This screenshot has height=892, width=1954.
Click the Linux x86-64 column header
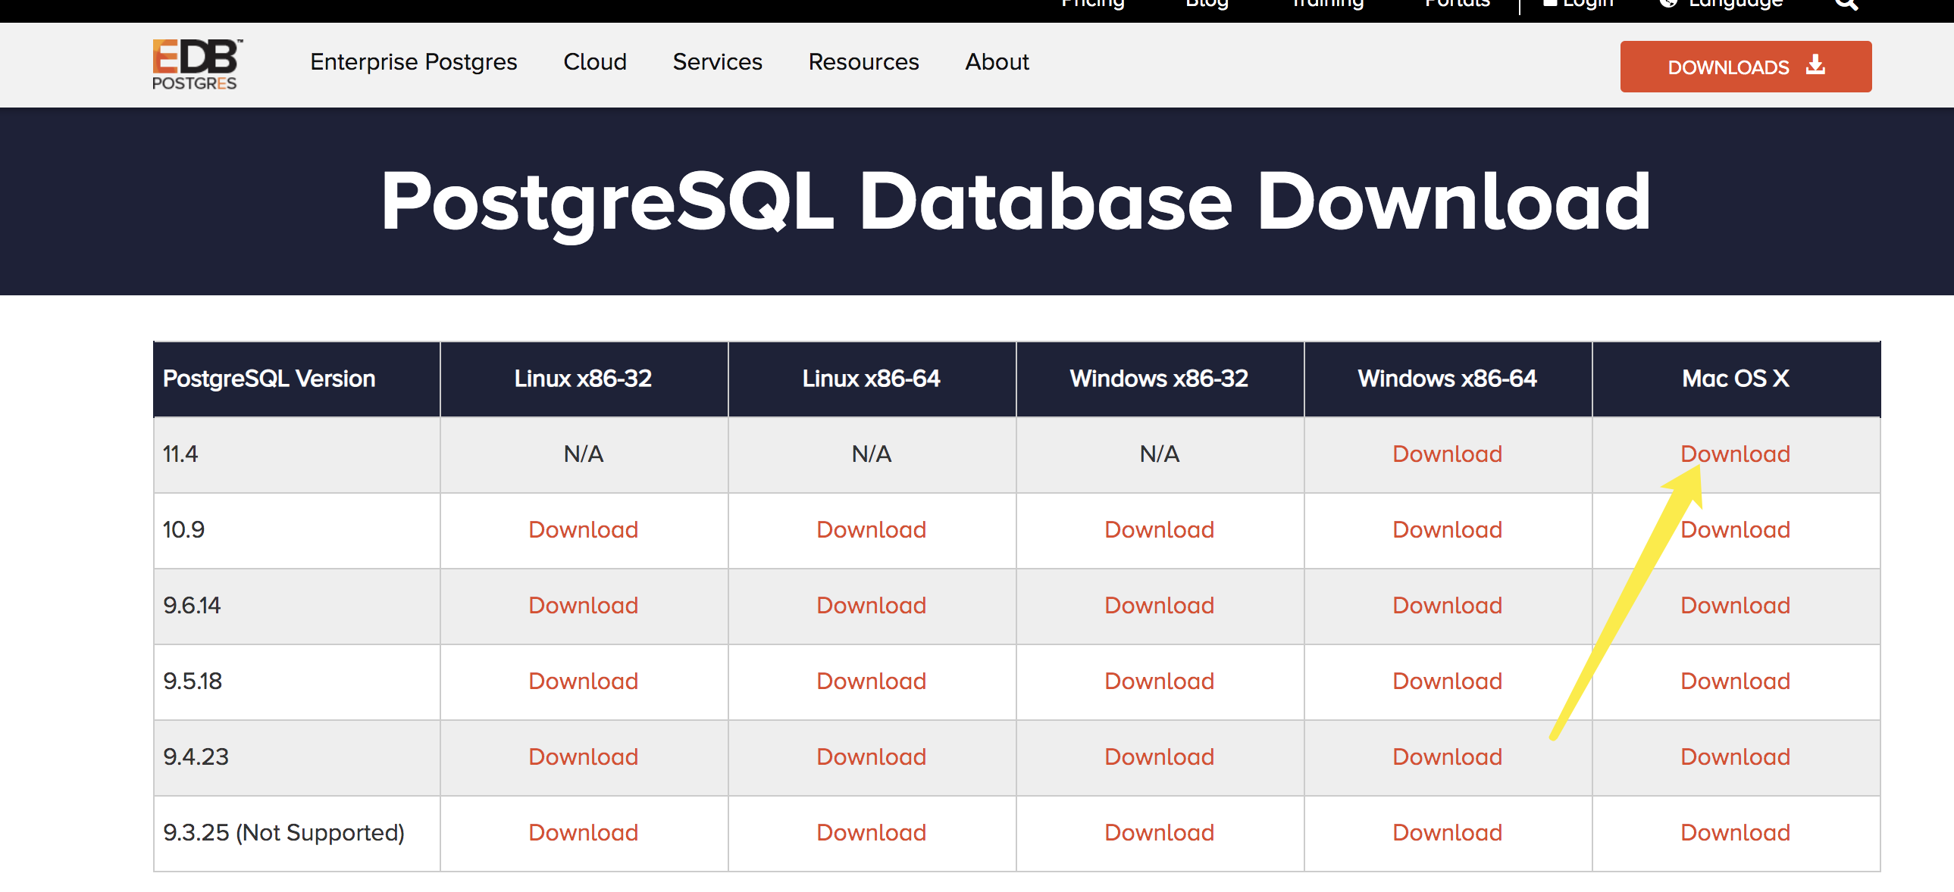872,379
